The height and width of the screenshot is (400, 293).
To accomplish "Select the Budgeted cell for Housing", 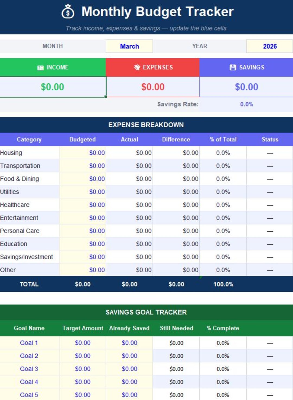I will (82, 153).
